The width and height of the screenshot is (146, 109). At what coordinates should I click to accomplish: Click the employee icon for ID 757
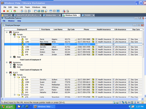pos(23,39)
